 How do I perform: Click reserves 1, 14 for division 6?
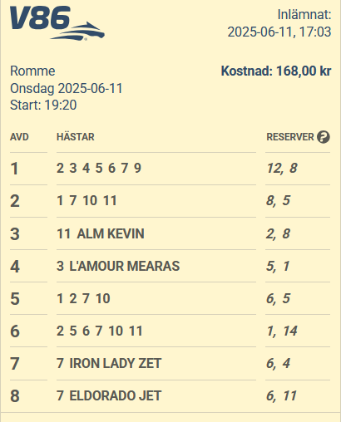(x=282, y=331)
